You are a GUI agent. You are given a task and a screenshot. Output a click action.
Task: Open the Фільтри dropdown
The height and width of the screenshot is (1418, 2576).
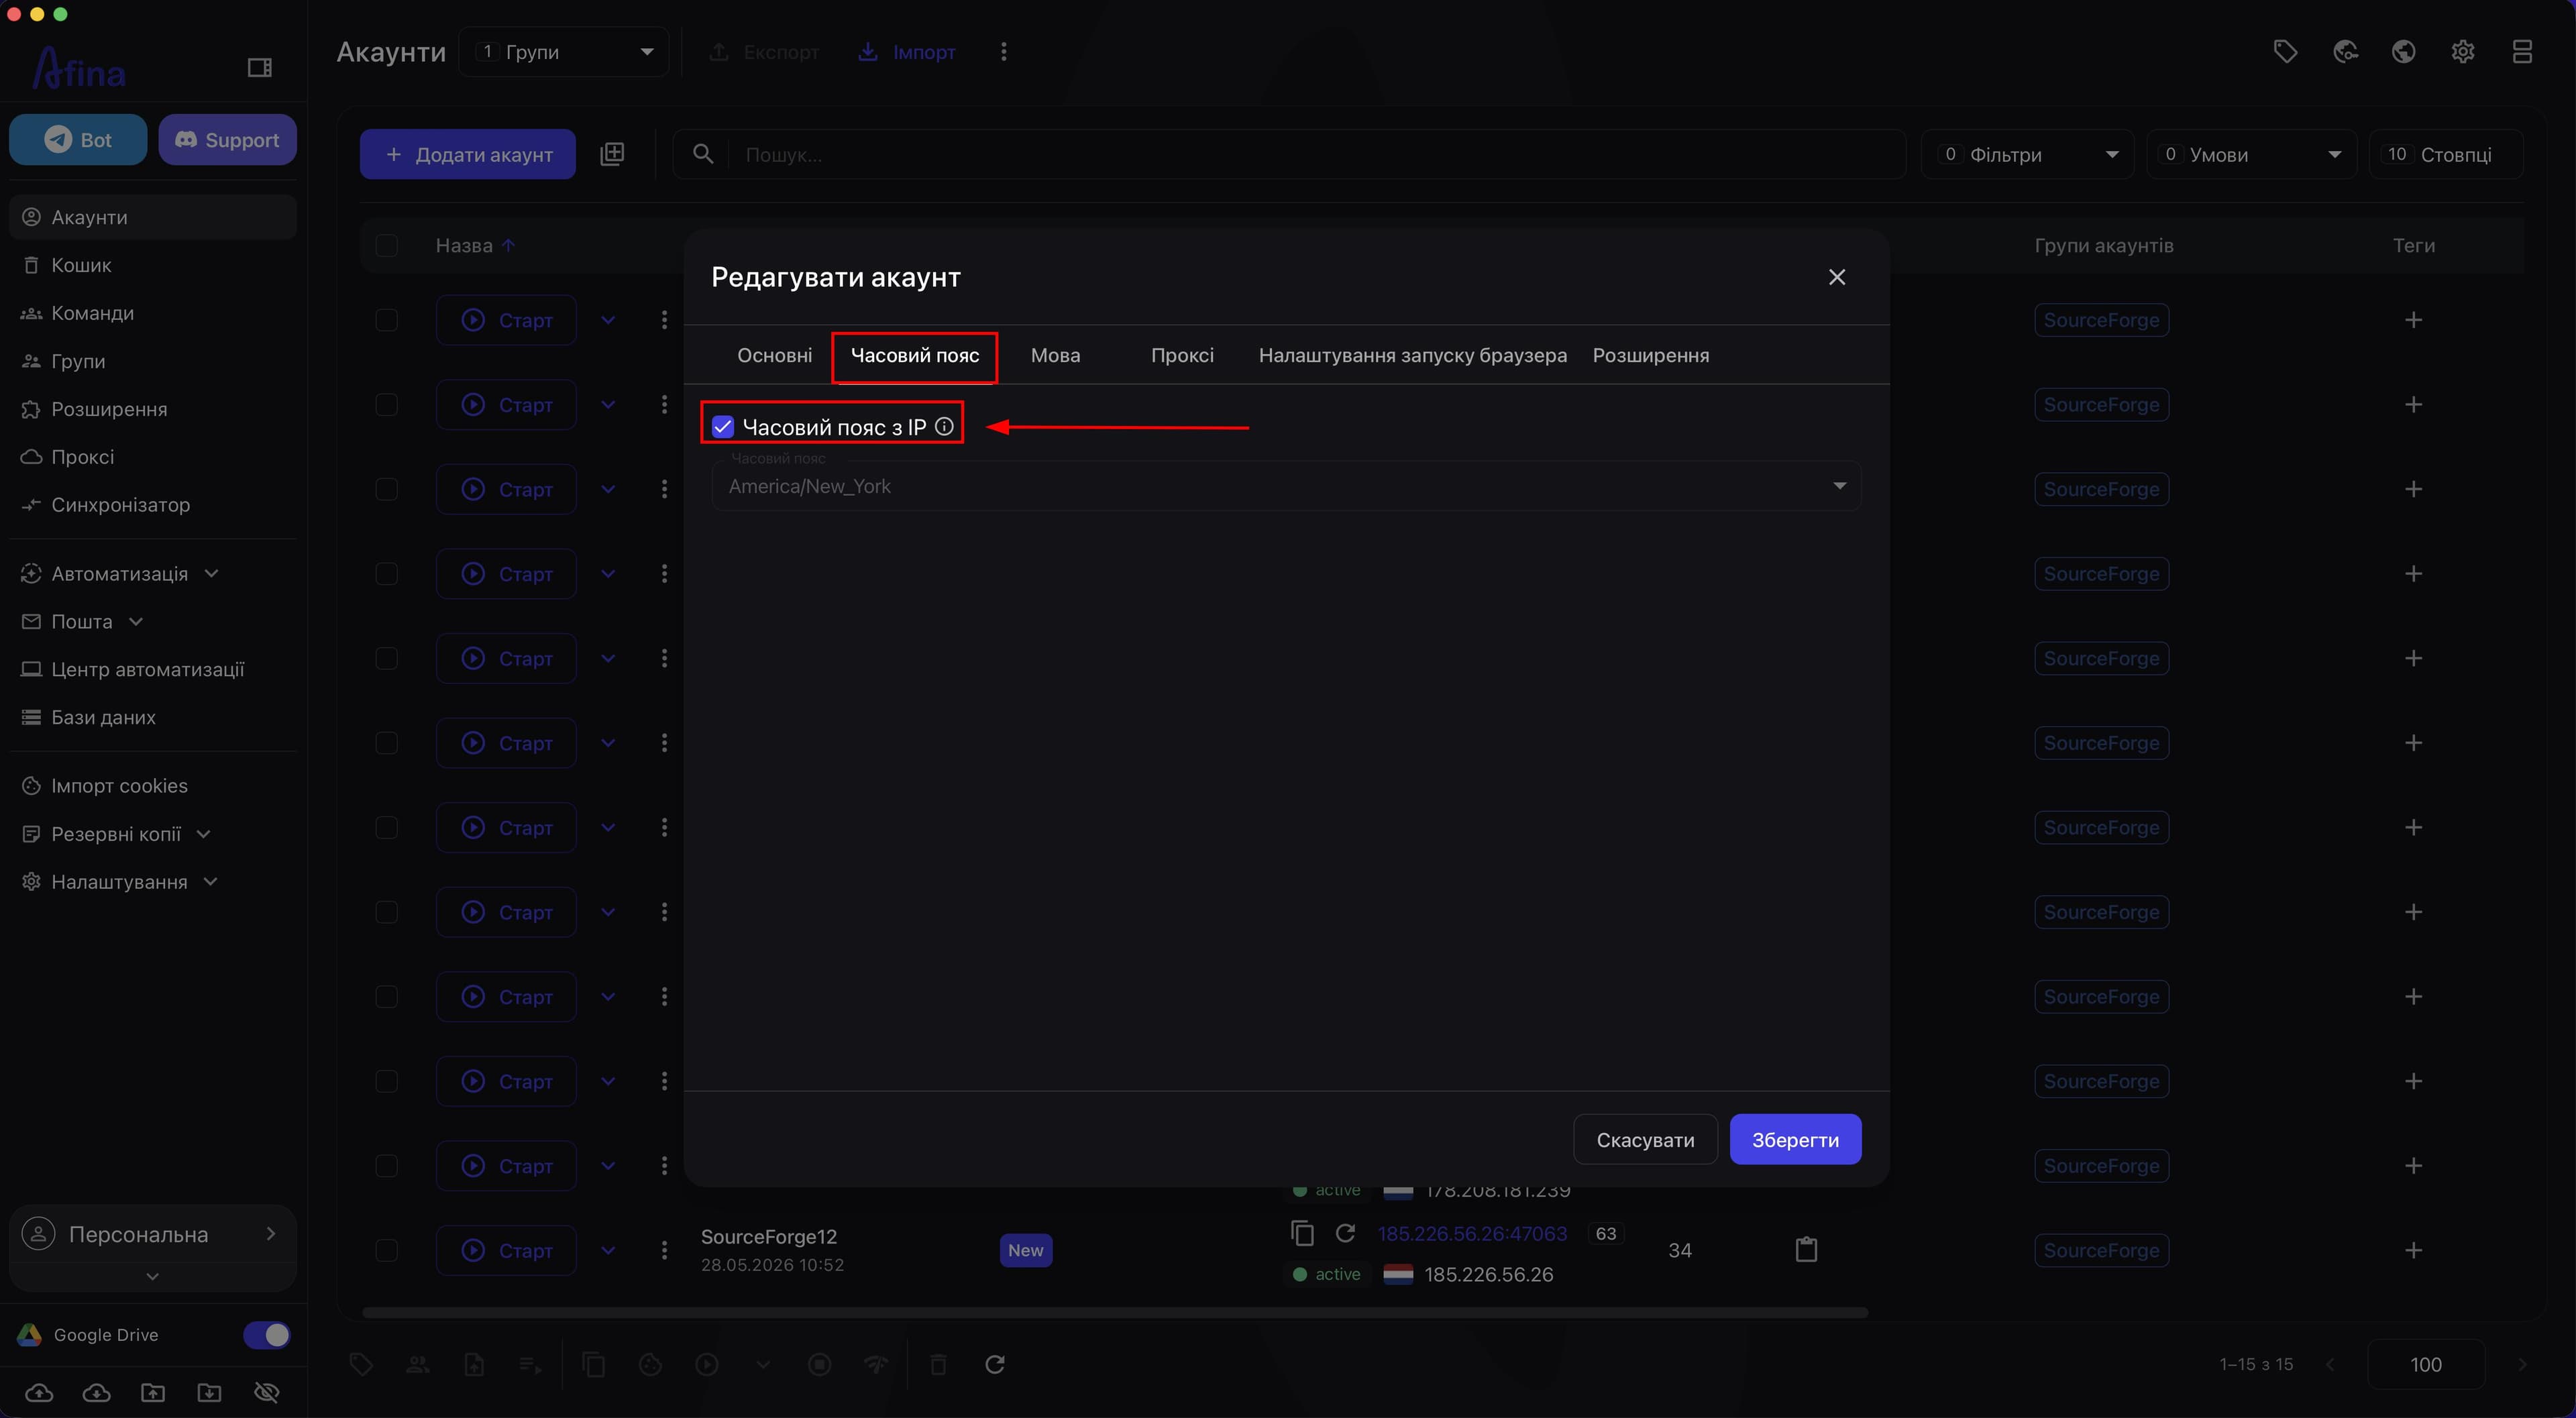coord(2027,154)
